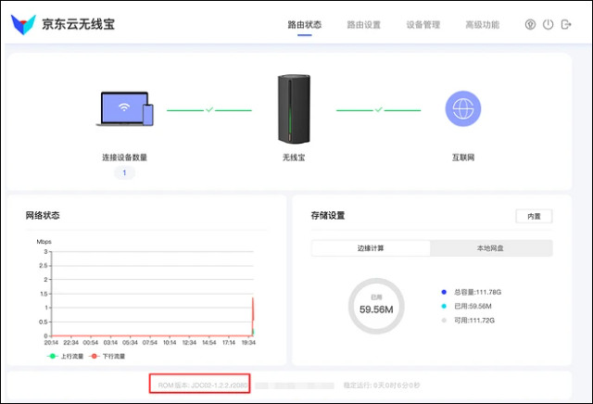Click the 59.56M used storage ring
The width and height of the screenshot is (593, 404).
[376, 306]
